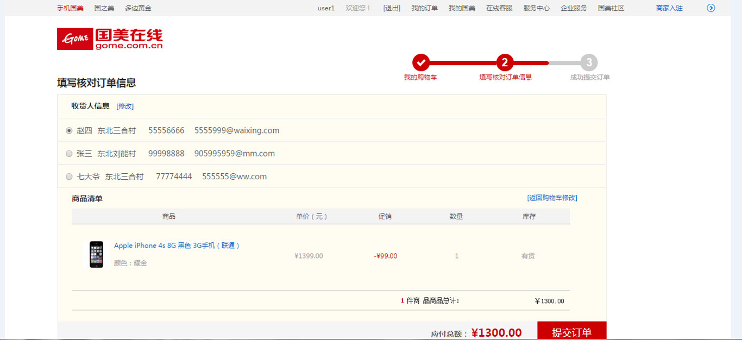
Task: Click 成功提交订单 step label
Action: [590, 77]
